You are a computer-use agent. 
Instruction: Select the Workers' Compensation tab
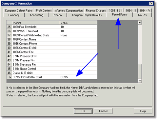tap(69, 10)
